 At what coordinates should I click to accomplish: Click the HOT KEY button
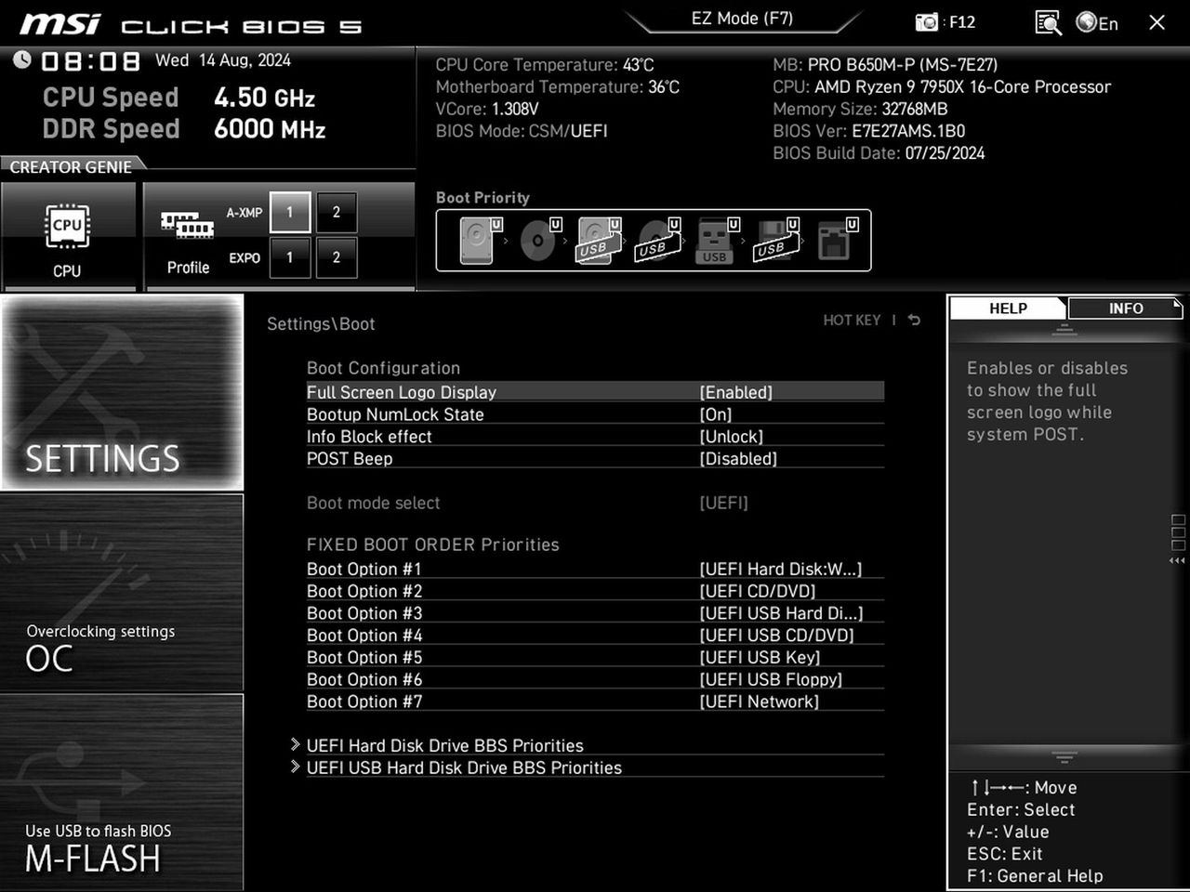click(852, 320)
